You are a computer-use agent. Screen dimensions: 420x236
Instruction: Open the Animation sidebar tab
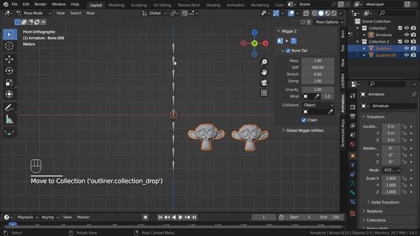coord(343,104)
